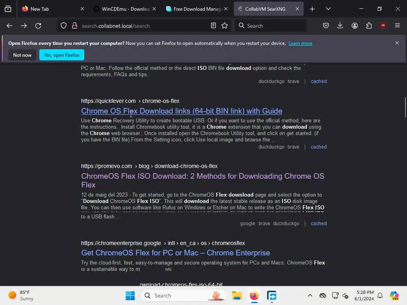The image size is (407, 305).
Task: Open uBlock Origin extension icon
Action: (383, 25)
